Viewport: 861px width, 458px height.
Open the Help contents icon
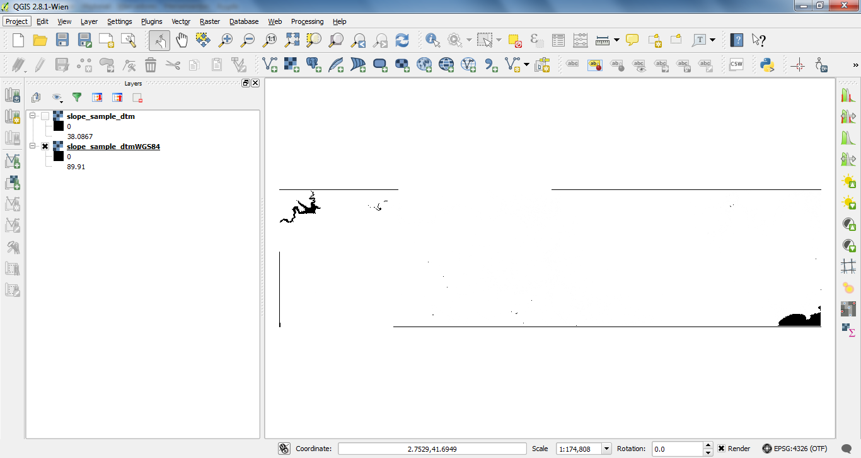coord(736,40)
